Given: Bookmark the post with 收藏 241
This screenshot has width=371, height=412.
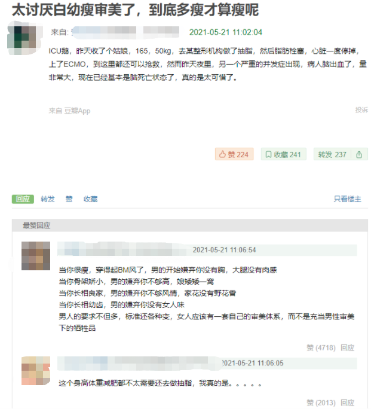Looking at the screenshot, I should (x=283, y=154).
